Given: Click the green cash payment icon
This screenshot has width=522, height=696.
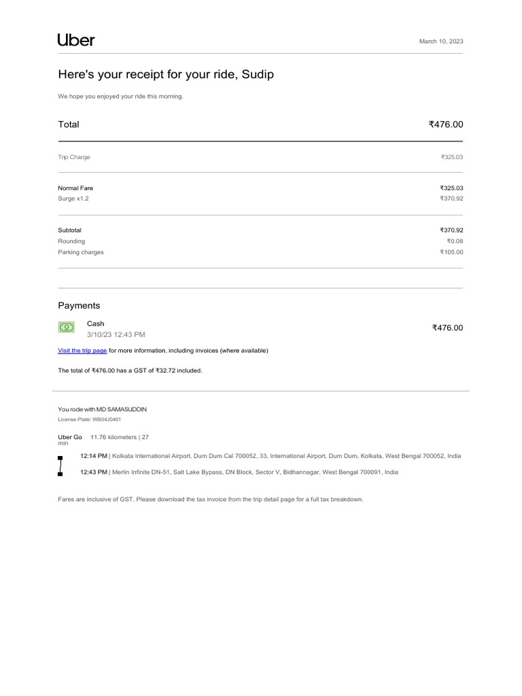Looking at the screenshot, I should pyautogui.click(x=66, y=328).
